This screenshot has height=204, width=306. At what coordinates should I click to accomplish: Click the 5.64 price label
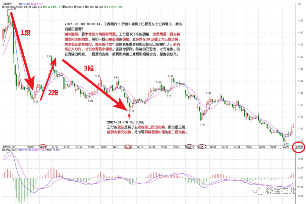[x=116, y=78]
